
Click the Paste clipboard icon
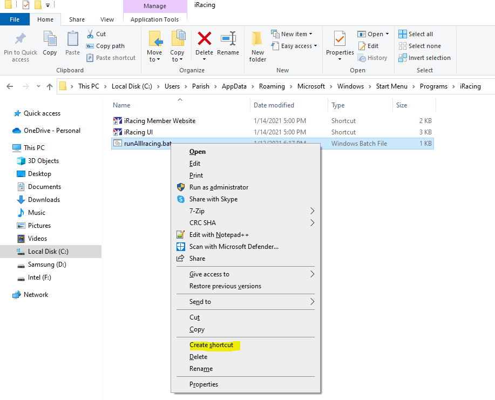73,39
